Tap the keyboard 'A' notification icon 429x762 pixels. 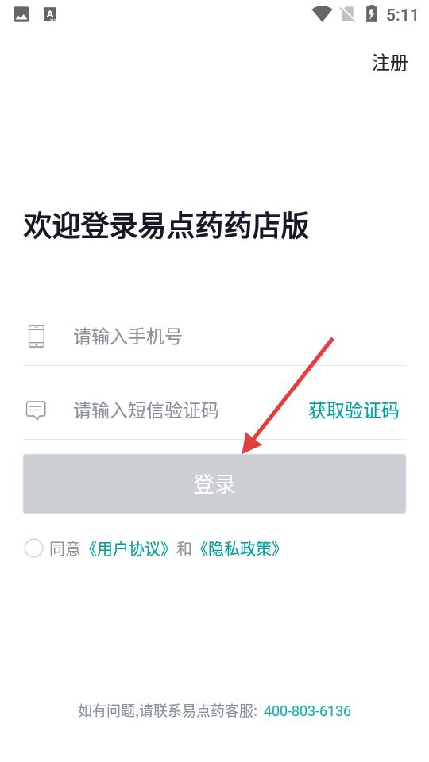coord(50,14)
